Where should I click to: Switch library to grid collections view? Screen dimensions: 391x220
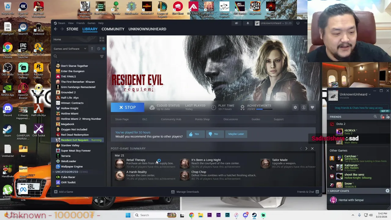pyautogui.click(x=102, y=39)
